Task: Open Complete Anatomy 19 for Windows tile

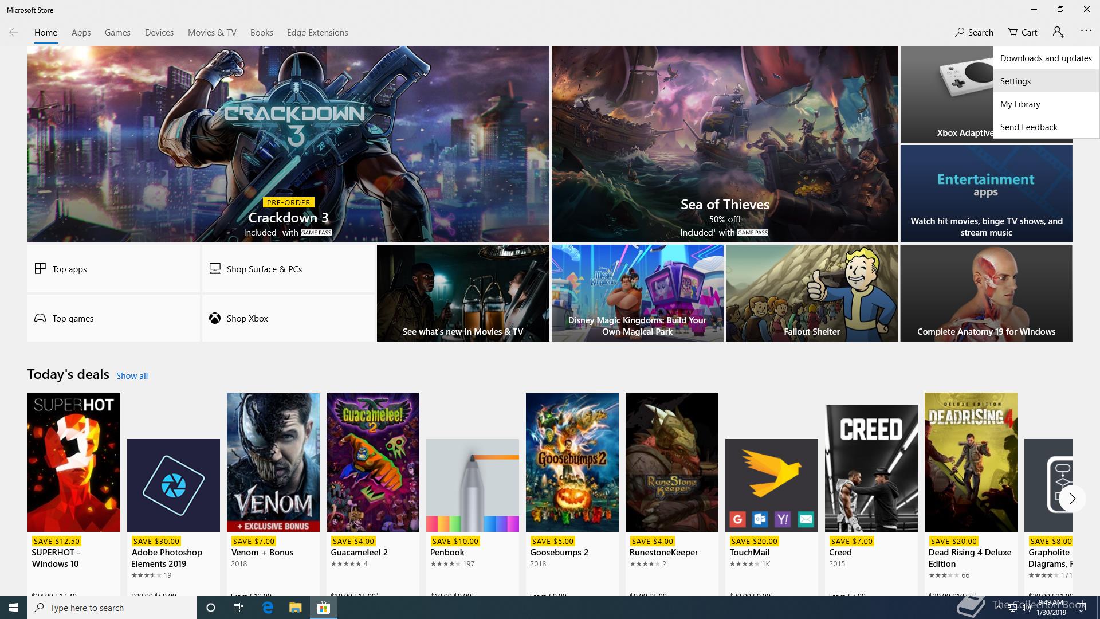Action: (986, 293)
